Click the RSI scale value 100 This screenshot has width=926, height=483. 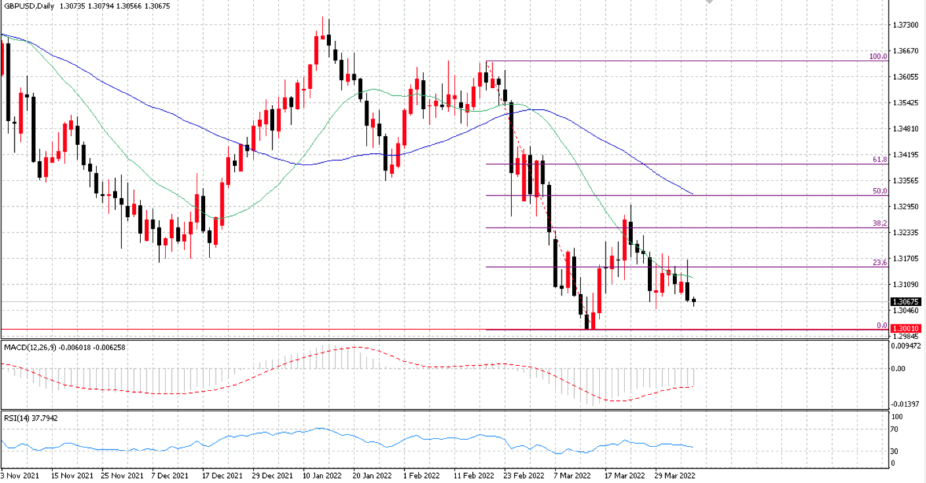pyautogui.click(x=896, y=417)
